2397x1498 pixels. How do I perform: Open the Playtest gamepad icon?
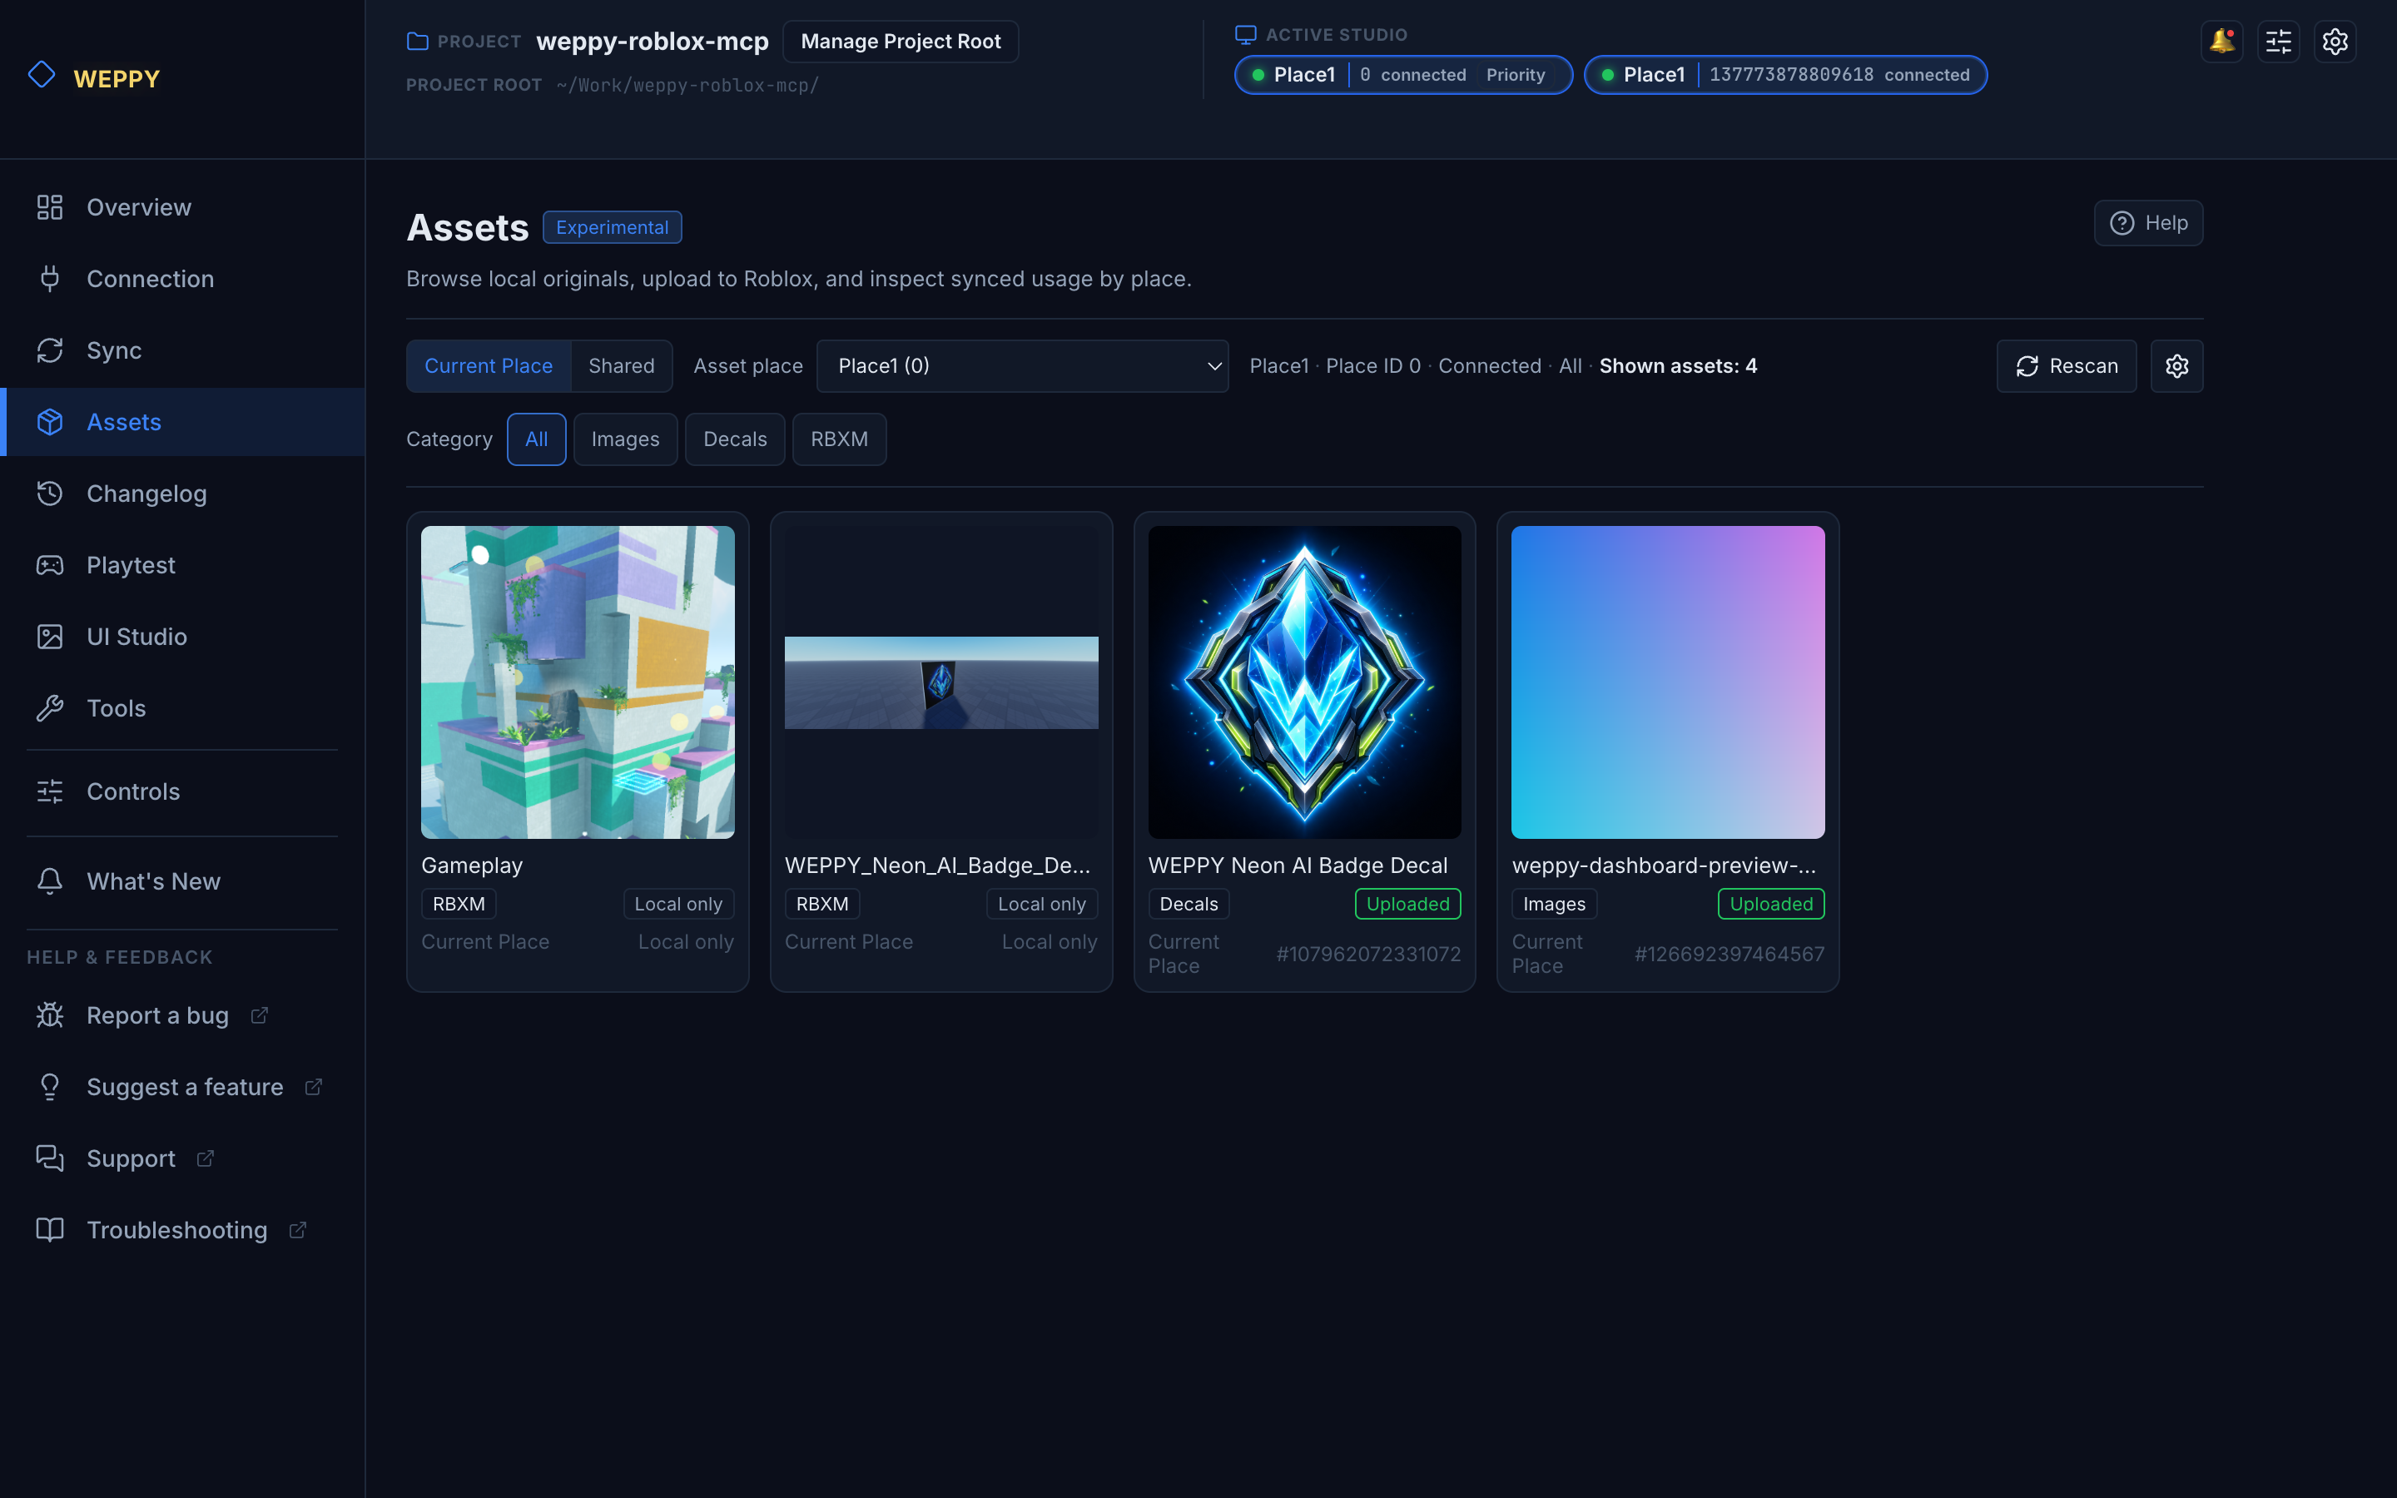(50, 565)
